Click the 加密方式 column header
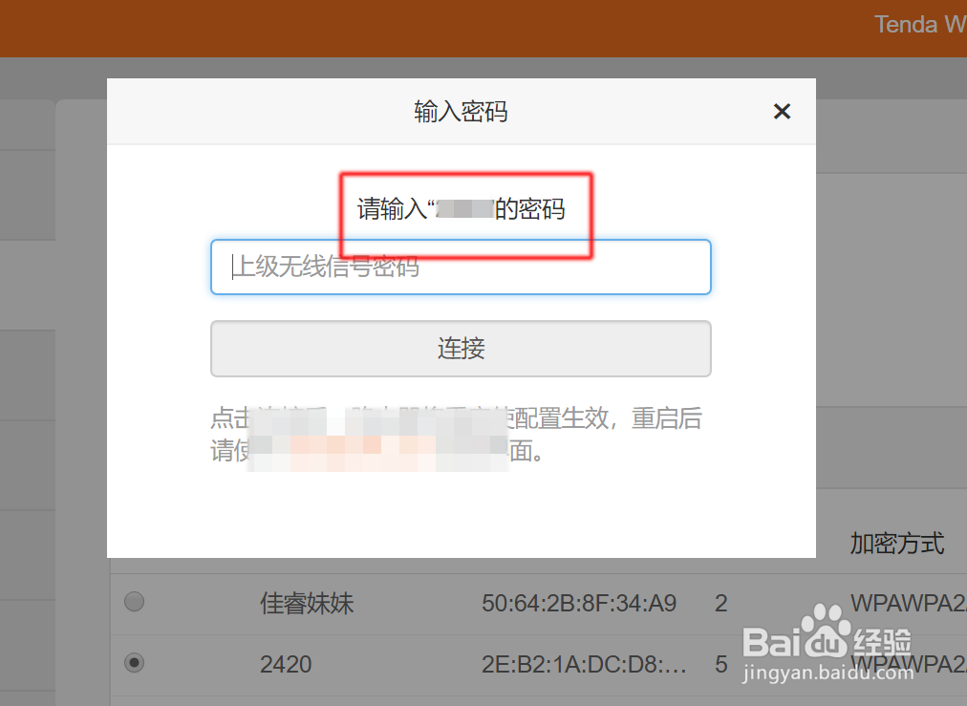 (x=896, y=544)
